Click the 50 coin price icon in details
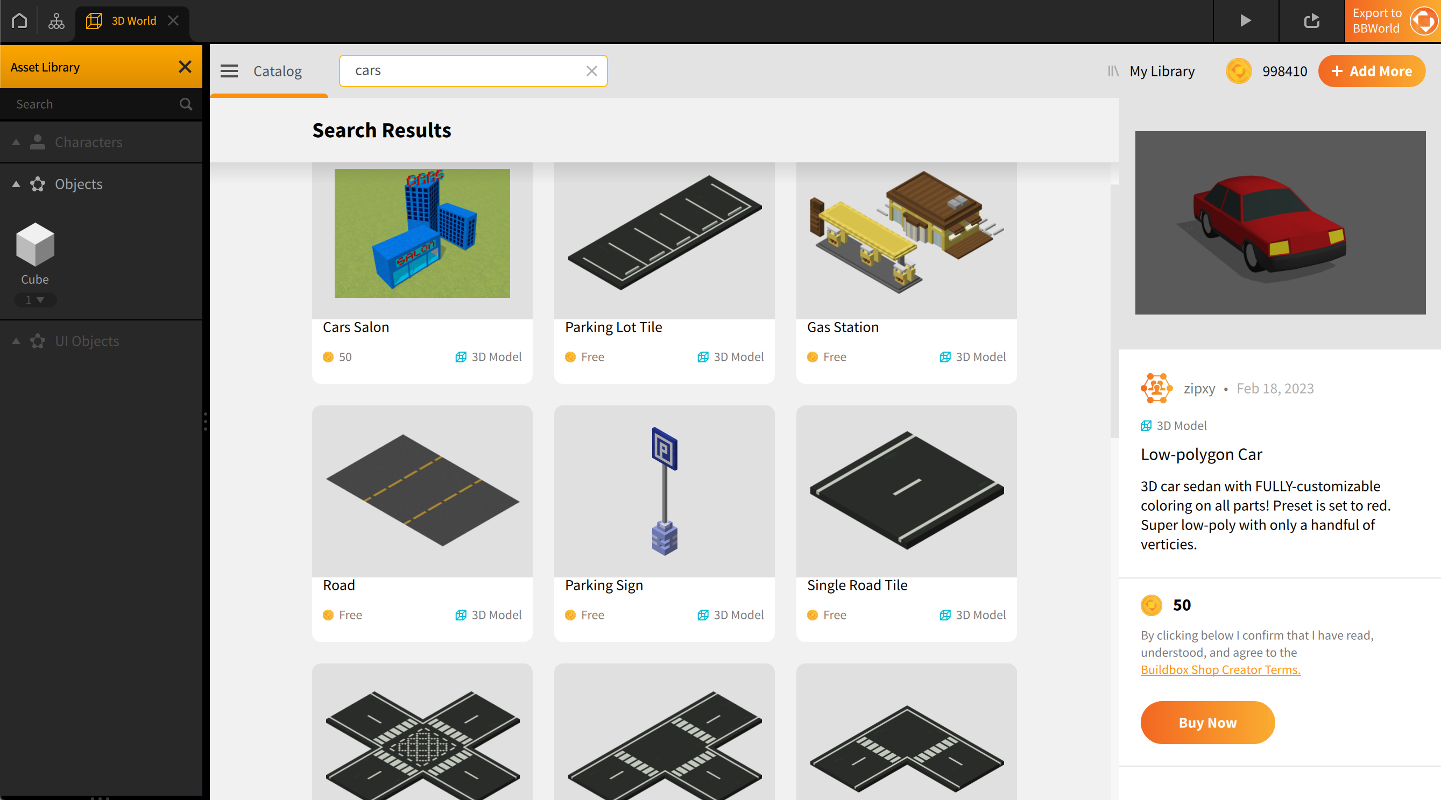Screen dimensions: 1441x800 [1151, 605]
